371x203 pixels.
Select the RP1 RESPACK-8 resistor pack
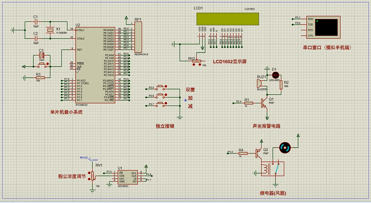138,37
